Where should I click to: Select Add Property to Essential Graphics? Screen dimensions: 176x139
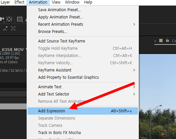click(x=83, y=77)
